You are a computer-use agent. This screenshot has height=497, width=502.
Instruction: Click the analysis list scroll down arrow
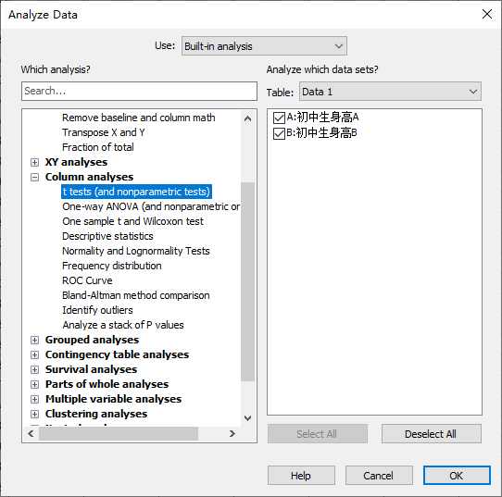[247, 418]
